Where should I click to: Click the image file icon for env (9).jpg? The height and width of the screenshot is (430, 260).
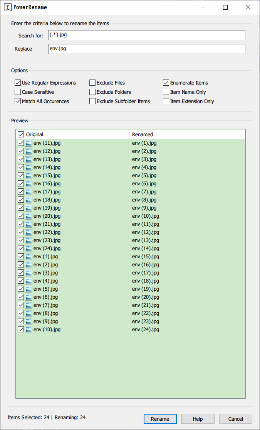pos(29,322)
